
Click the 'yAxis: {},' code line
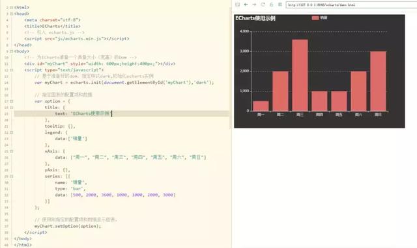[57, 170]
